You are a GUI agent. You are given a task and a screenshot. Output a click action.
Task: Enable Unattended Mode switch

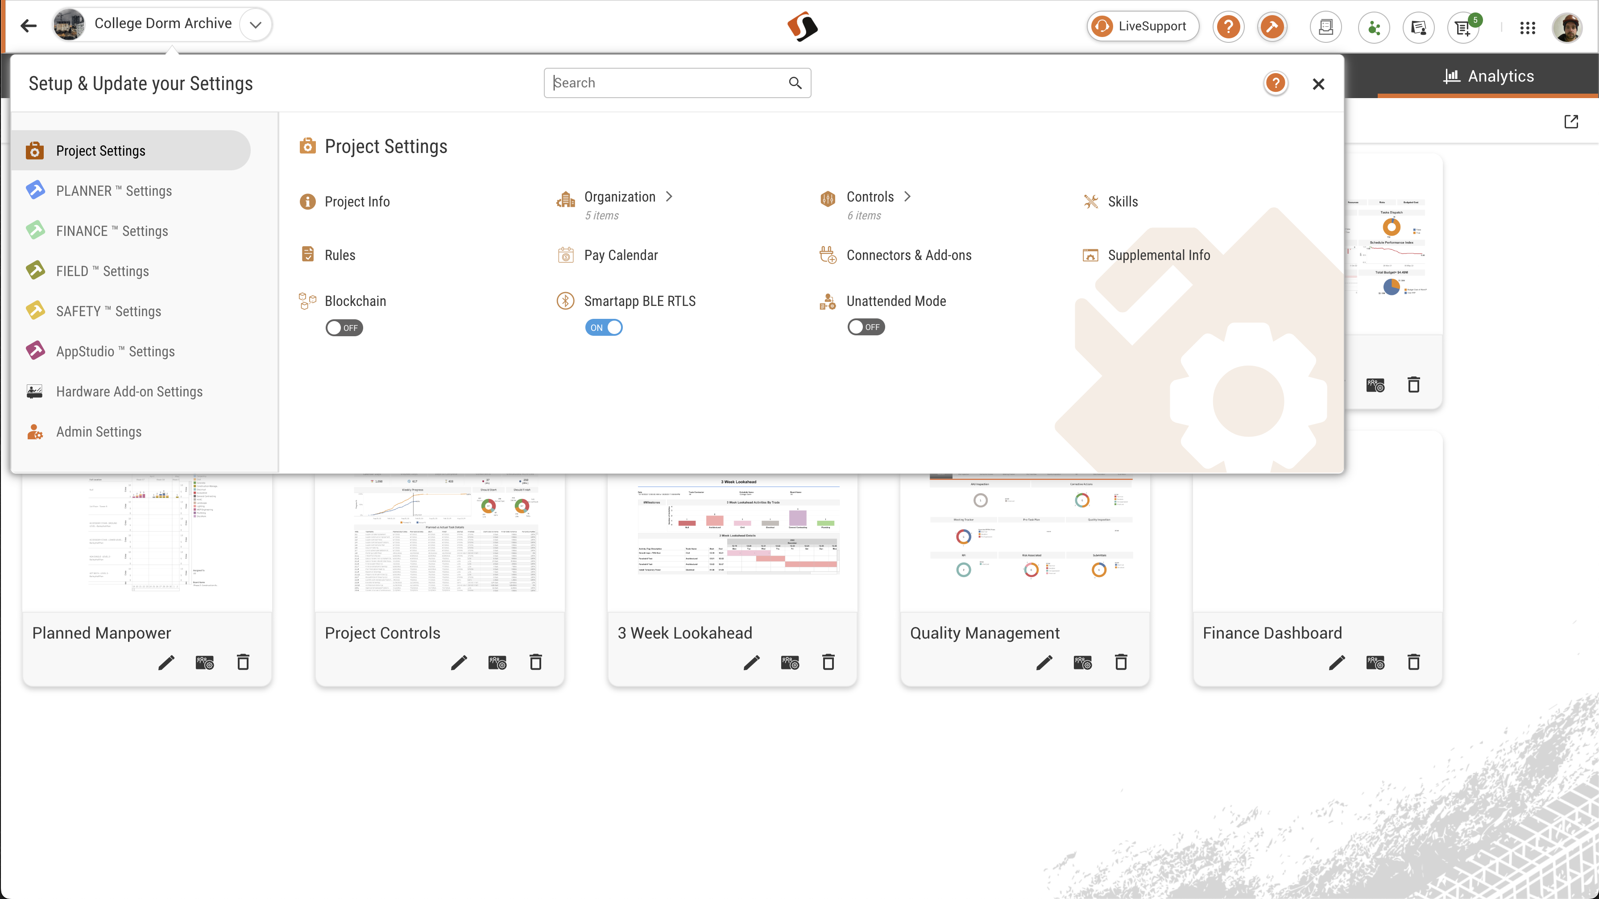[866, 327]
